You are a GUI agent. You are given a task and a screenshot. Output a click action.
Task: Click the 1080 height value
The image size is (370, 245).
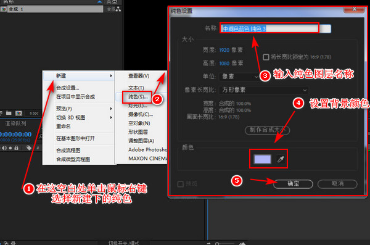224,64
